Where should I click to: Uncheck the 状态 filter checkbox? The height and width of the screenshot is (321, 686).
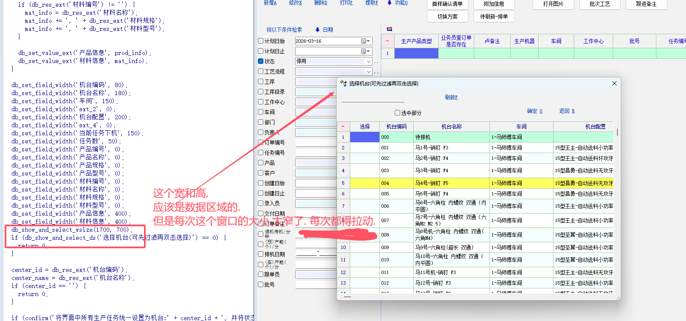(x=261, y=61)
